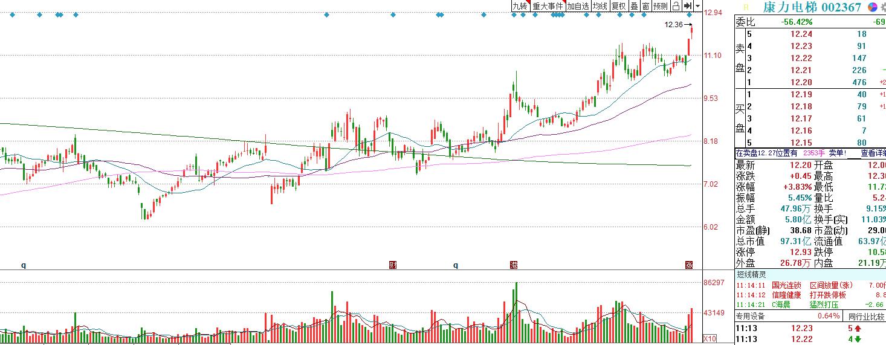Open 重大事件 major events
The width and height of the screenshot is (886, 345).
pos(548,6)
